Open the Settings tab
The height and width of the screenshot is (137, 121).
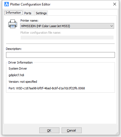click(x=41, y=13)
